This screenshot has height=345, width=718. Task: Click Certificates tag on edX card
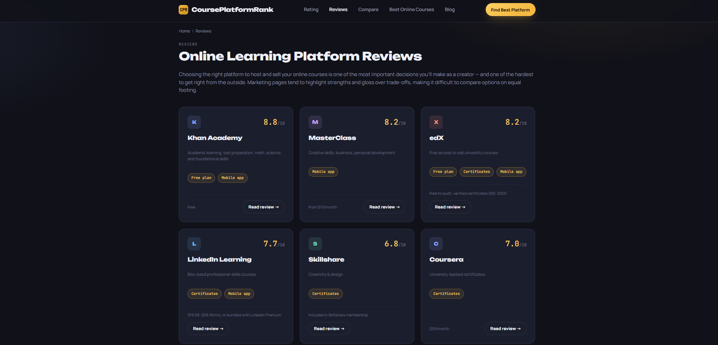coord(476,172)
